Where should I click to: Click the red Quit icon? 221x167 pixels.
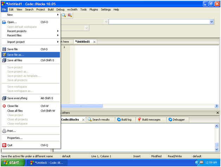[4, 145]
